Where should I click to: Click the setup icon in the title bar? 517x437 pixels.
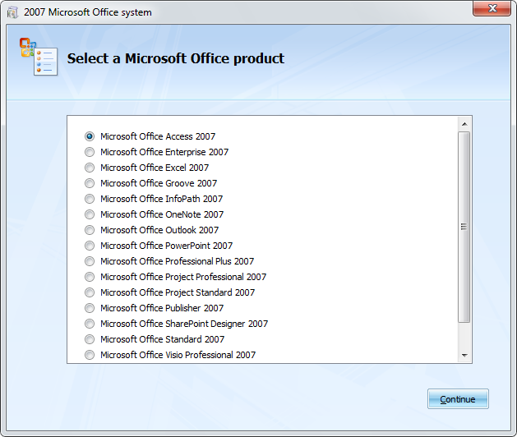[x=13, y=12]
